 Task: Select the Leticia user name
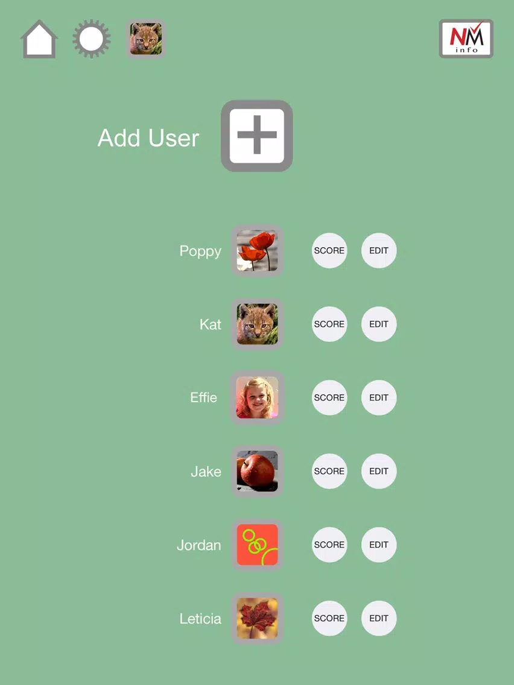pos(200,619)
